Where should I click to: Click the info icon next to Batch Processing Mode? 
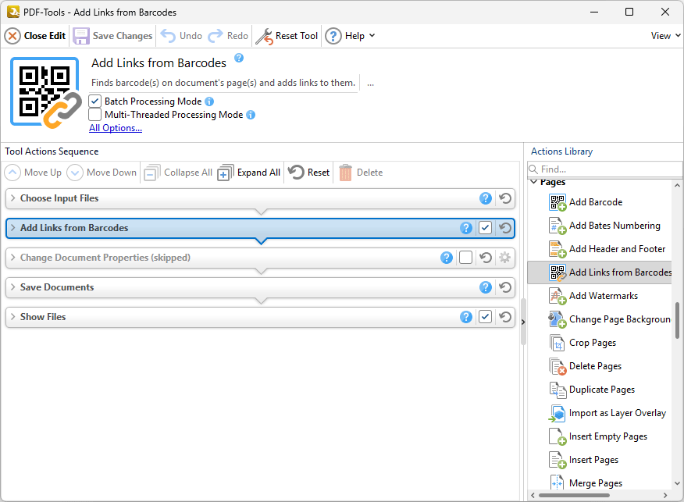209,101
